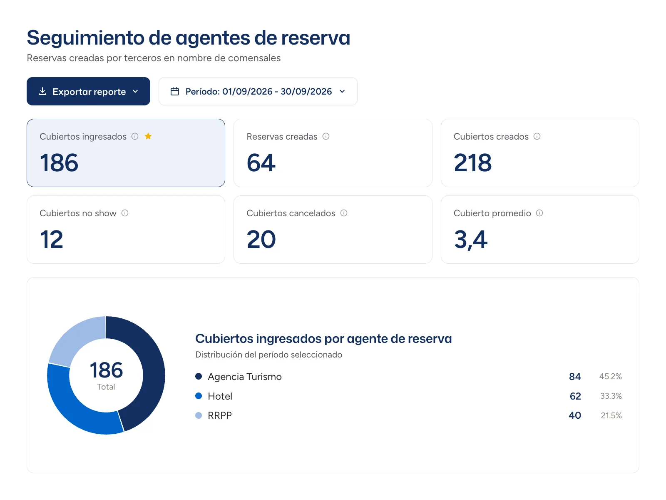Screen dimensions: 666x500
Task: Click info icon next to Cubiertos ingresados
Action: click(x=135, y=136)
